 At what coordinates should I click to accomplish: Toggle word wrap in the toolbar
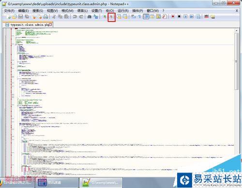tap(133, 16)
